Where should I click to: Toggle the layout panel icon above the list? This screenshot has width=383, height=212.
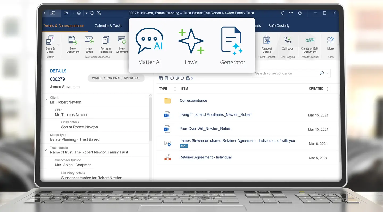tap(161, 78)
